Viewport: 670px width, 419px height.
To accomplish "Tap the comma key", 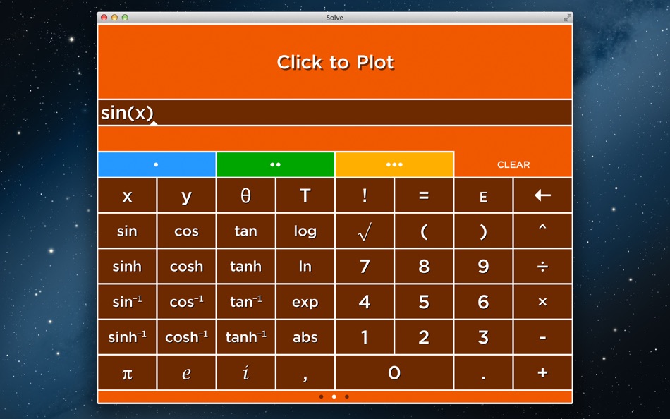I will click(305, 373).
